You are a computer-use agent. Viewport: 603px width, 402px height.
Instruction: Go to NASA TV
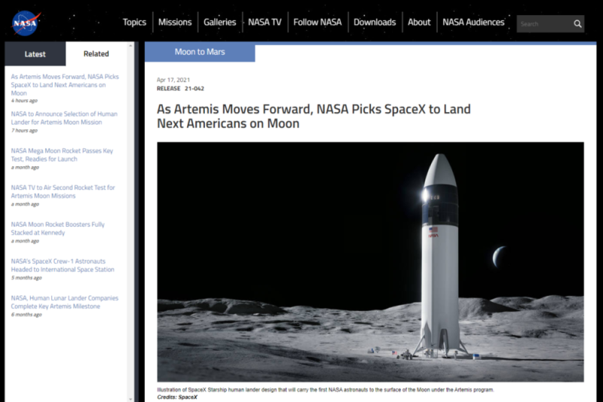(x=265, y=22)
